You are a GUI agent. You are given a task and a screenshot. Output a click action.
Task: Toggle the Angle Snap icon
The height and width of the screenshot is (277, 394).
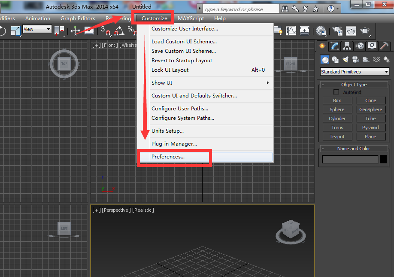tap(119, 31)
